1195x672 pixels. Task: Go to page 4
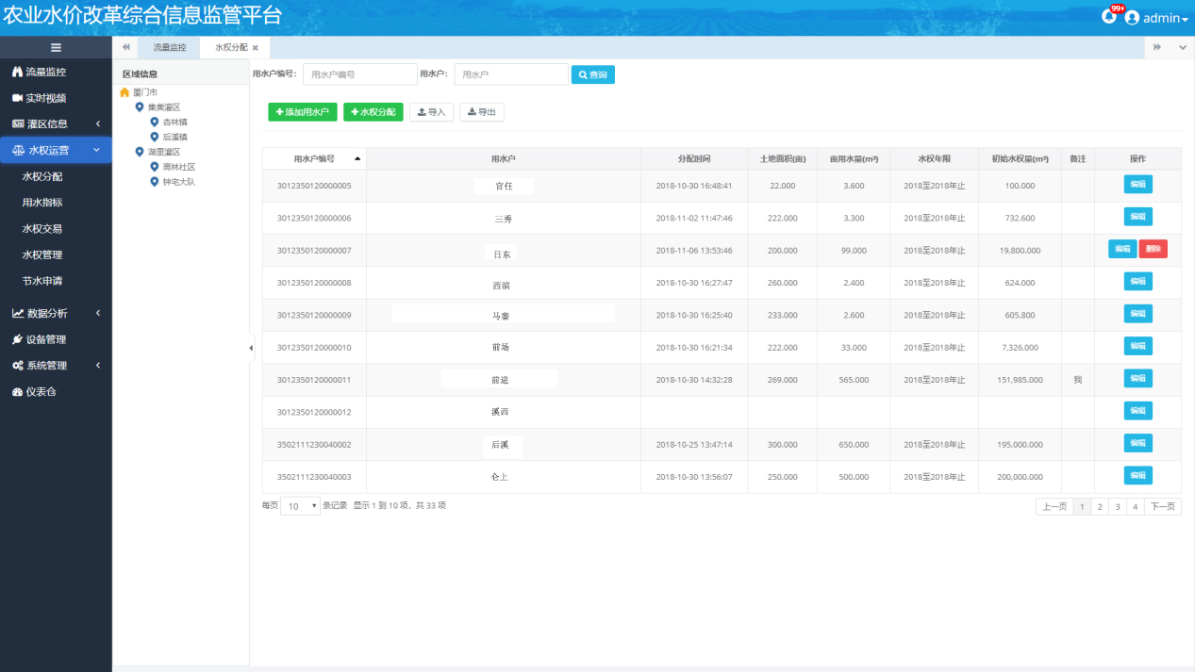tap(1136, 506)
